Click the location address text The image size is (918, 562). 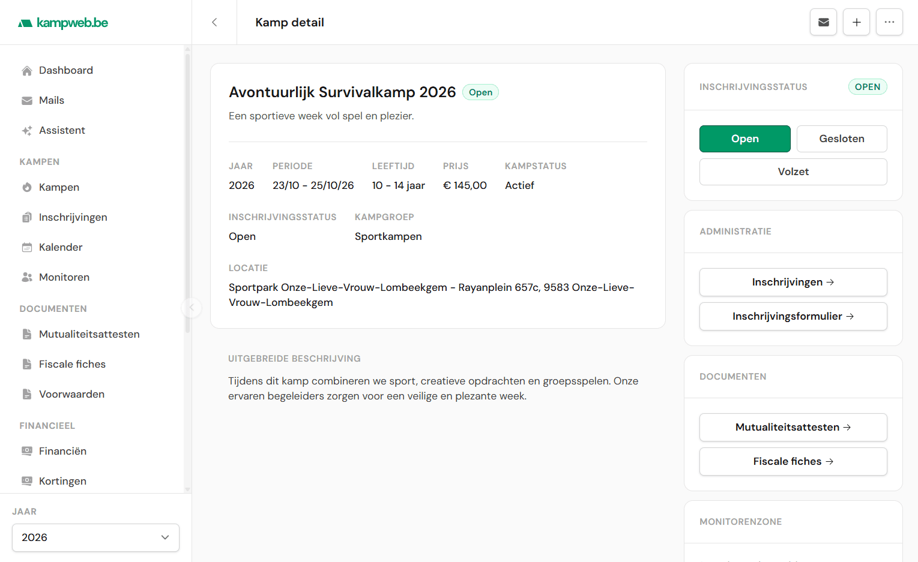[x=431, y=294]
